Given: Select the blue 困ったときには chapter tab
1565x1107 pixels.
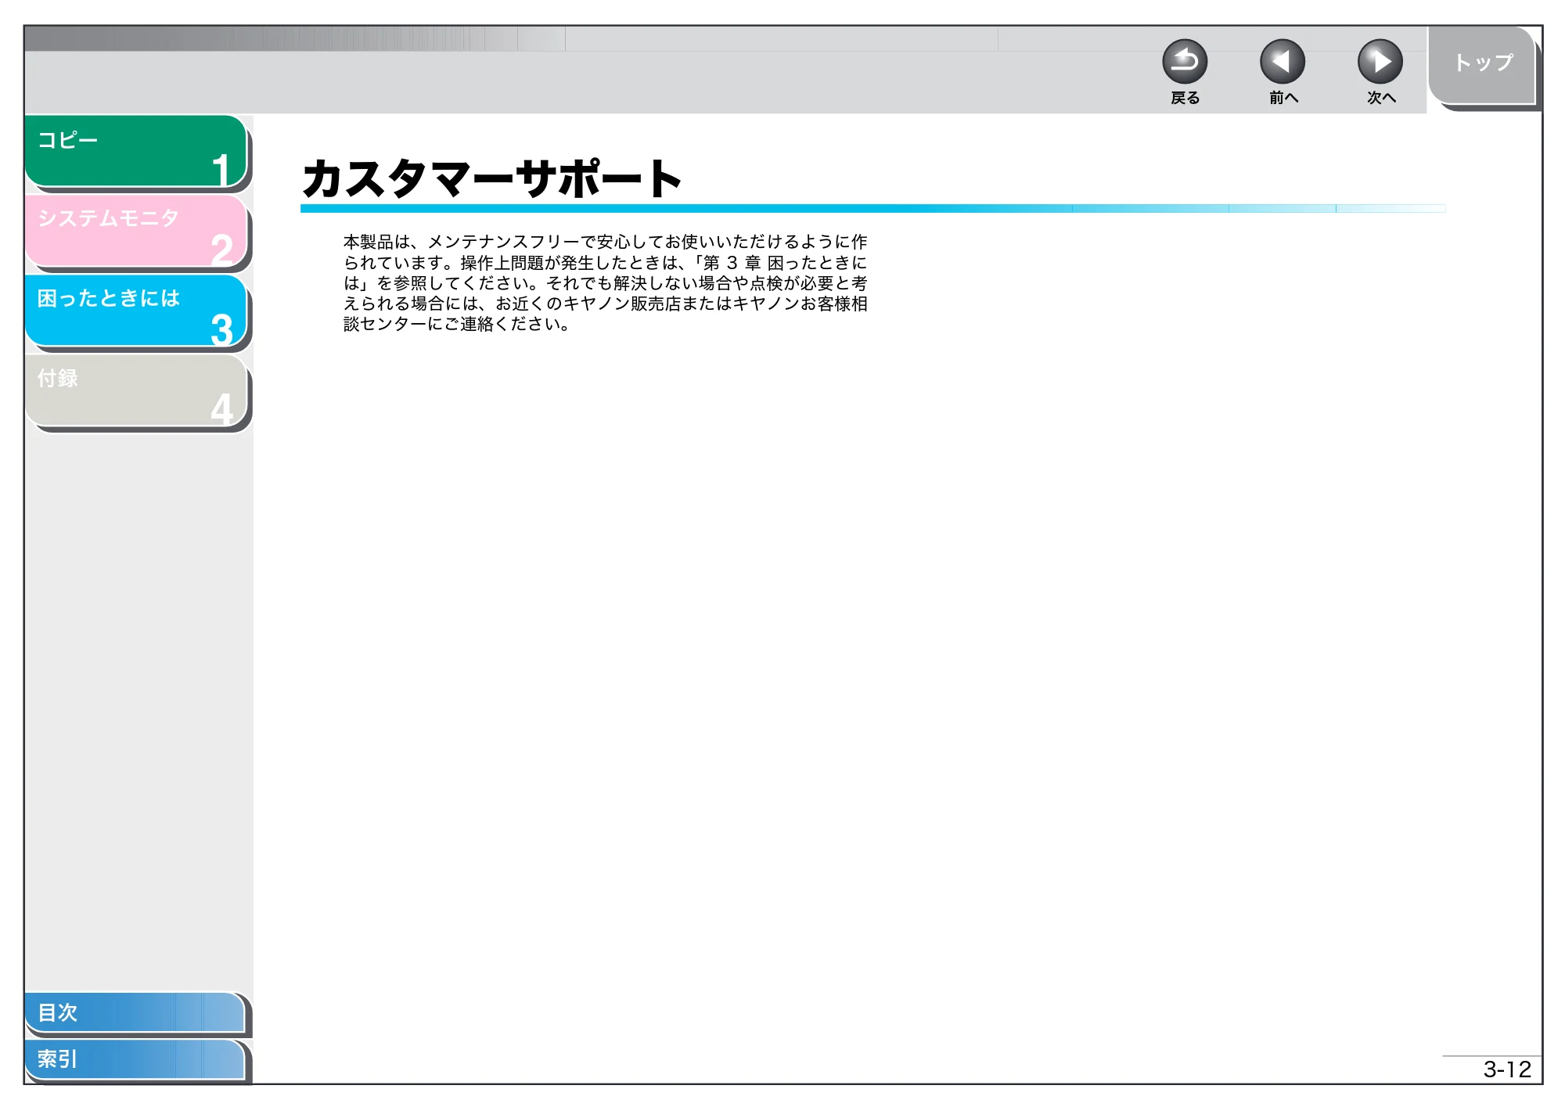Looking at the screenshot, I should (136, 310).
